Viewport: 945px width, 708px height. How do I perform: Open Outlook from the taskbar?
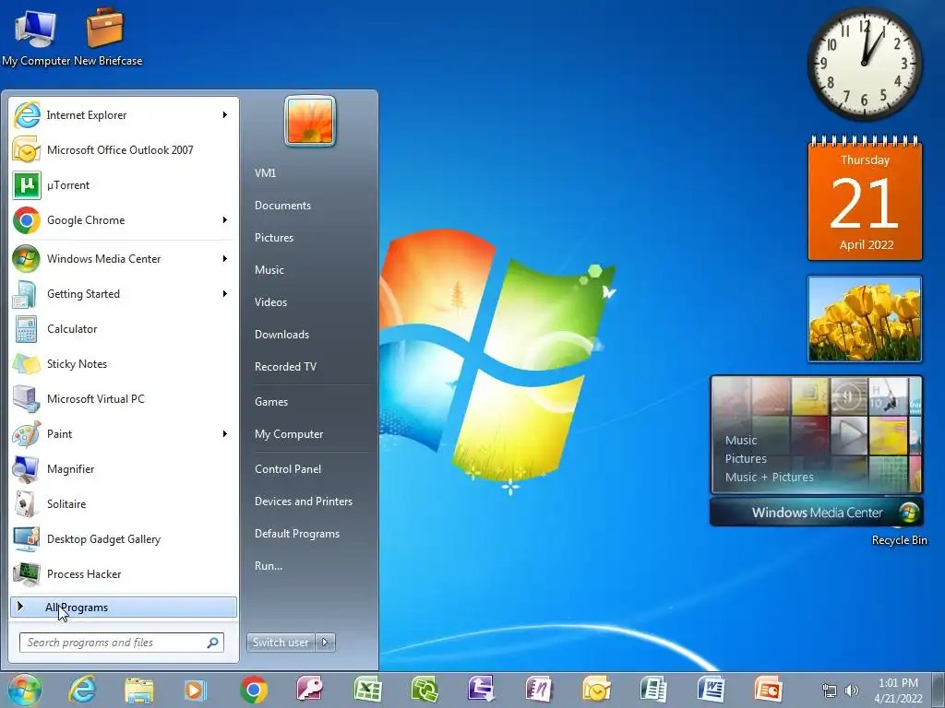pyautogui.click(x=597, y=690)
